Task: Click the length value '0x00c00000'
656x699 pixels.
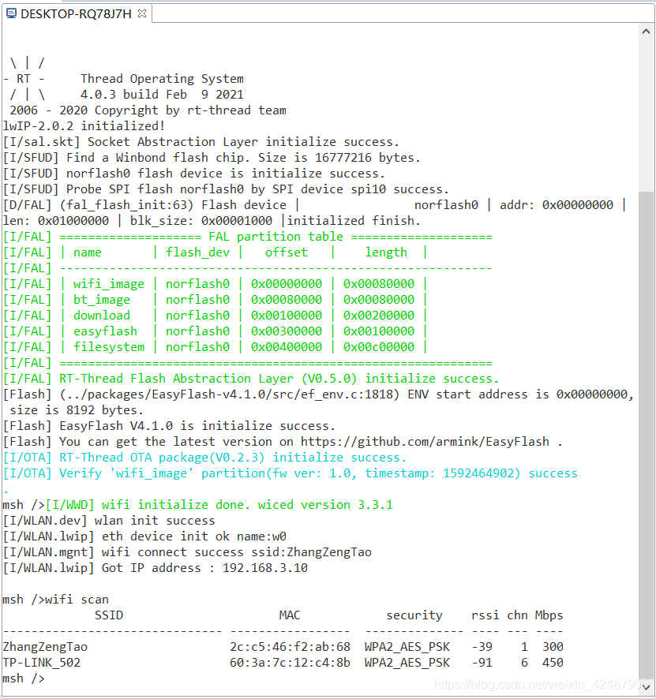Action: (x=379, y=347)
